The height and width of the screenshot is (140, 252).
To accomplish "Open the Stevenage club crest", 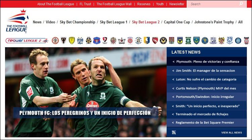I will 221,41.
